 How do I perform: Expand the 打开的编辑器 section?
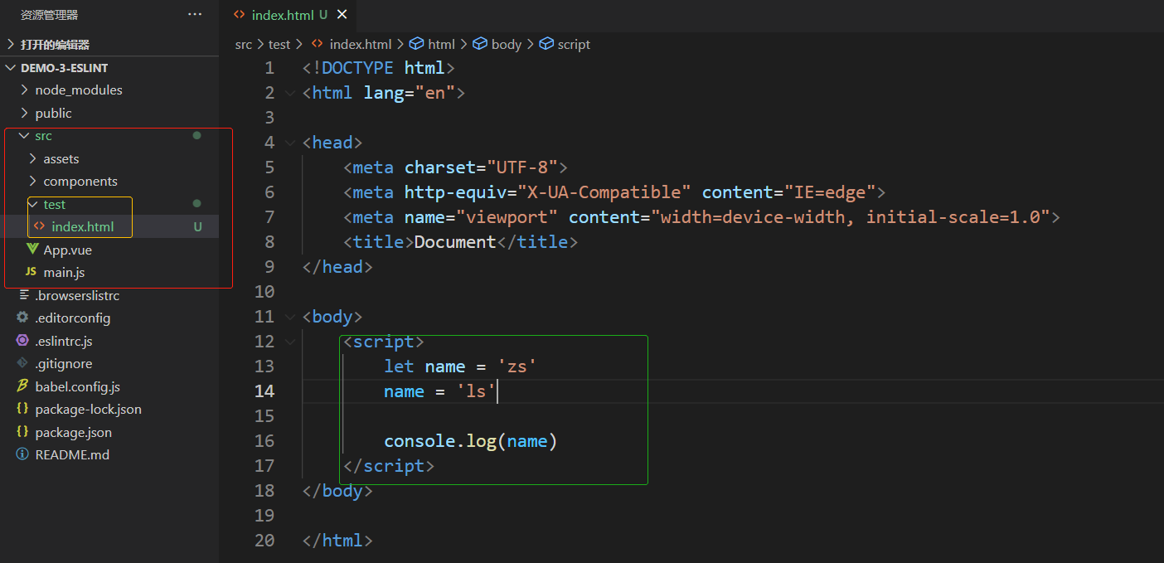109,45
